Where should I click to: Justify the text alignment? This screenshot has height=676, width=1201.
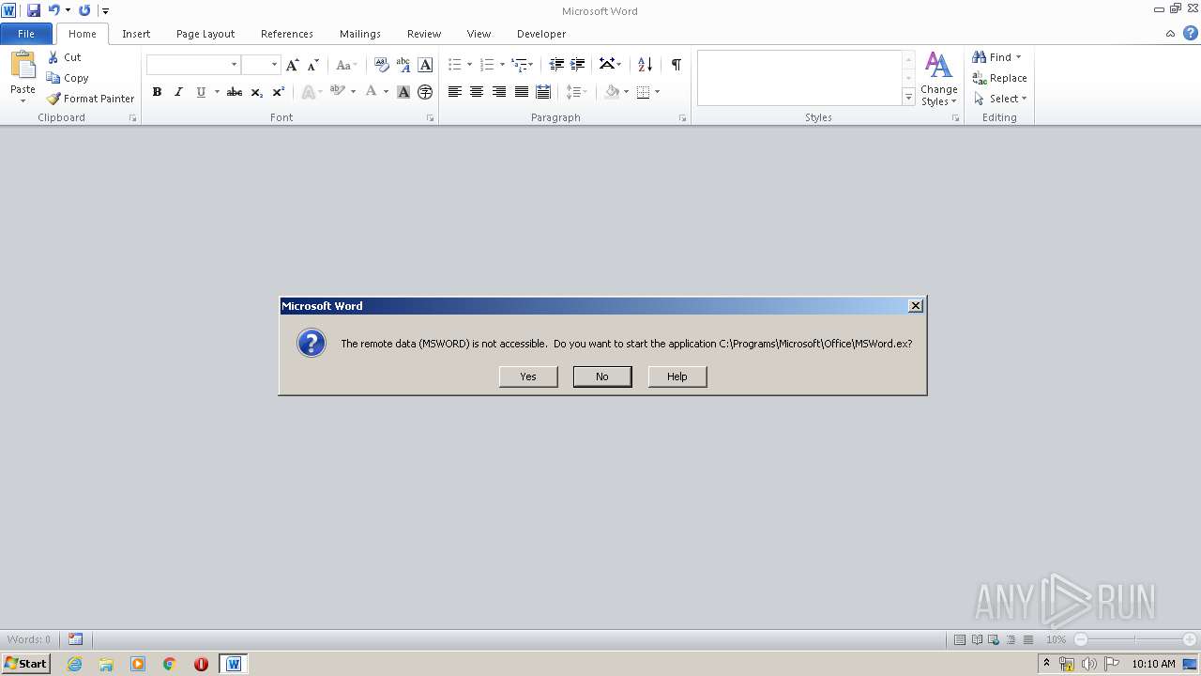[522, 92]
